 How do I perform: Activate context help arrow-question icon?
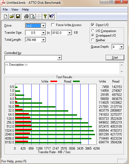(51, 16)
